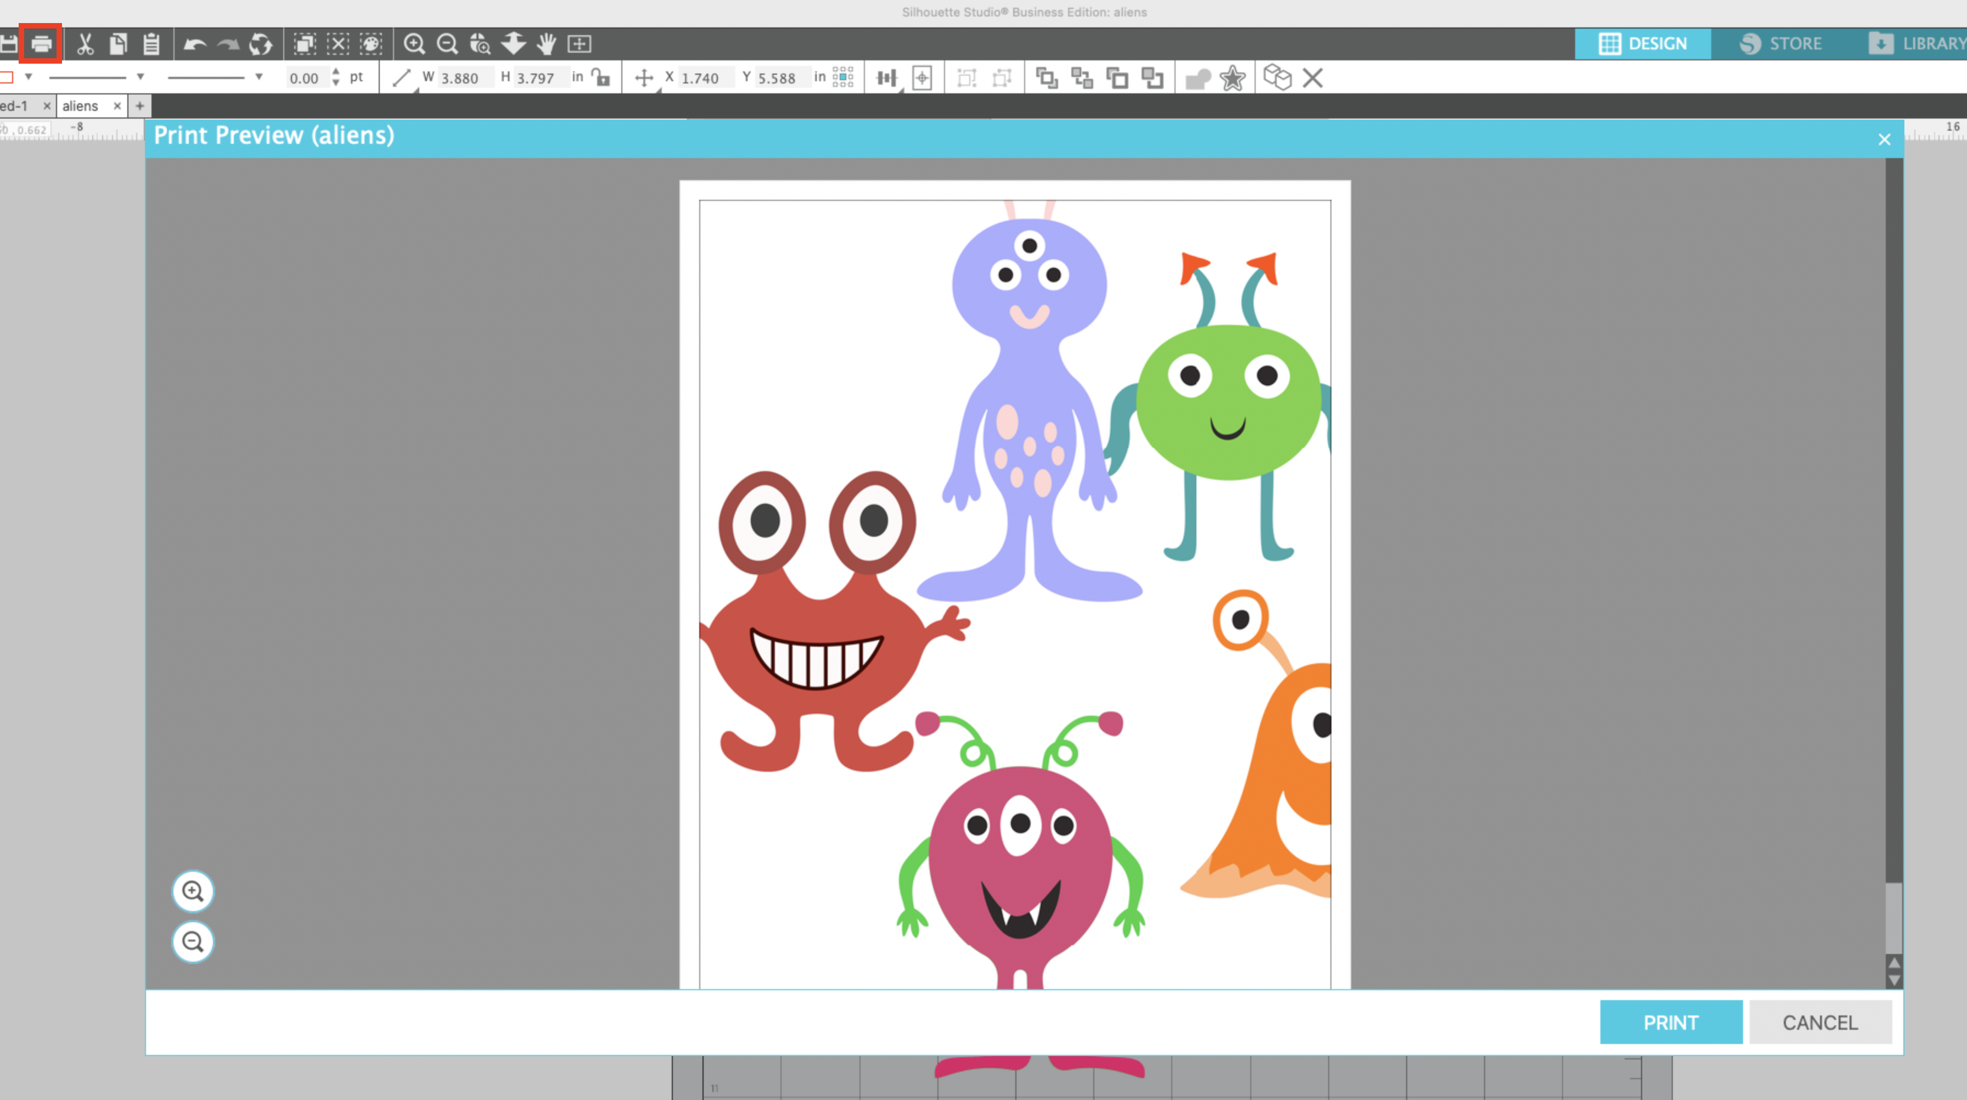
Task: Close the ed-1 document tab
Action: (47, 106)
